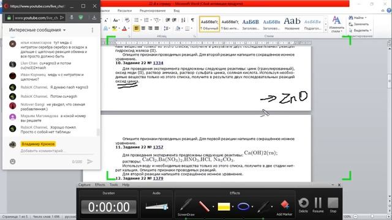Click the multilevel list icon
The width and height of the screenshot is (392, 220).
(157, 20)
